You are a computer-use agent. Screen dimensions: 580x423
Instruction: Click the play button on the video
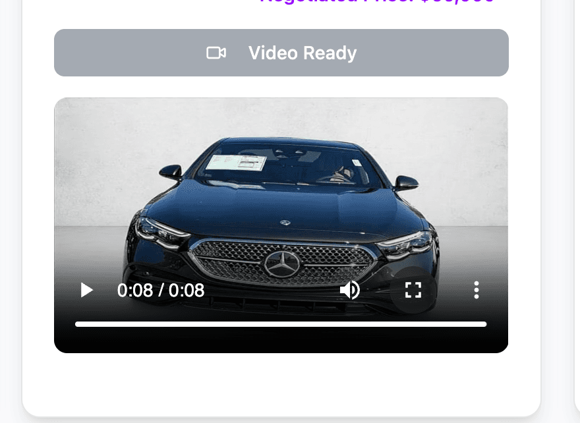[x=86, y=290]
